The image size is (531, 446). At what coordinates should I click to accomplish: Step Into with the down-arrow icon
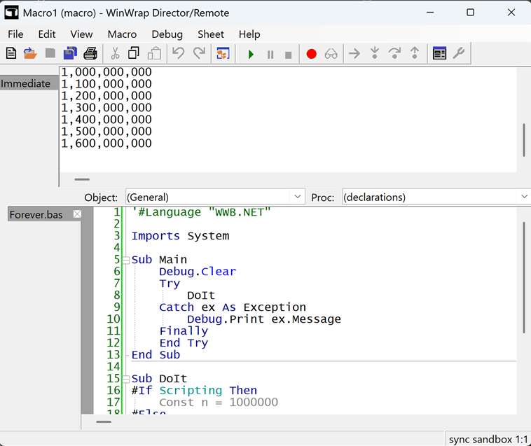375,53
